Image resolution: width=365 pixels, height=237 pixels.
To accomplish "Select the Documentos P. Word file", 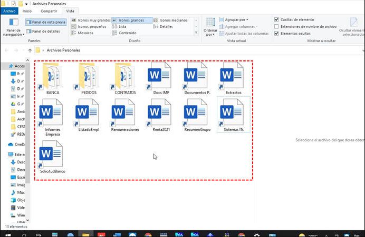I will (197, 79).
